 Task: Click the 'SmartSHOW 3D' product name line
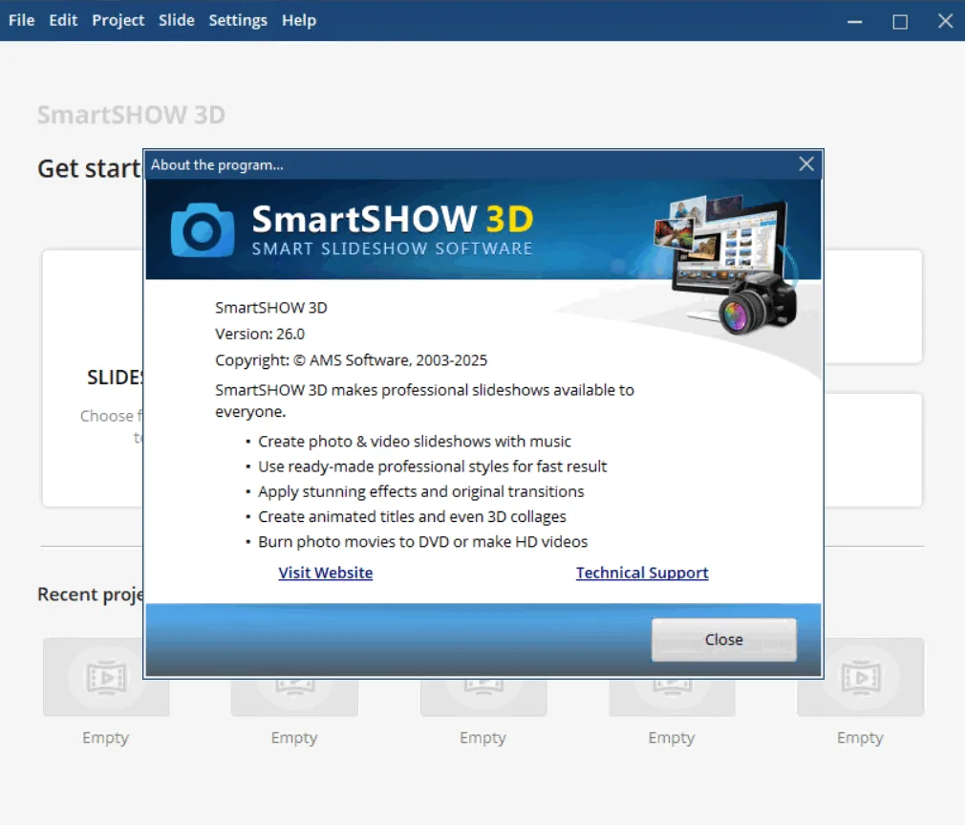pos(270,308)
